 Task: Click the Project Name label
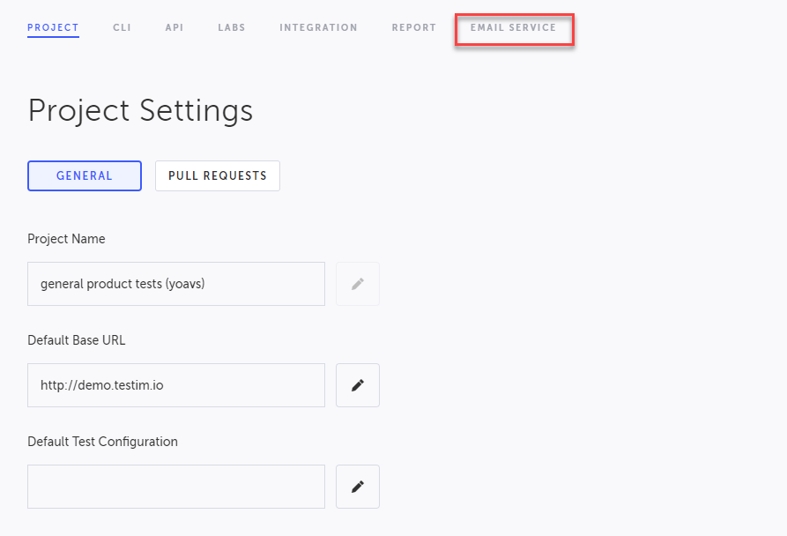click(x=66, y=239)
